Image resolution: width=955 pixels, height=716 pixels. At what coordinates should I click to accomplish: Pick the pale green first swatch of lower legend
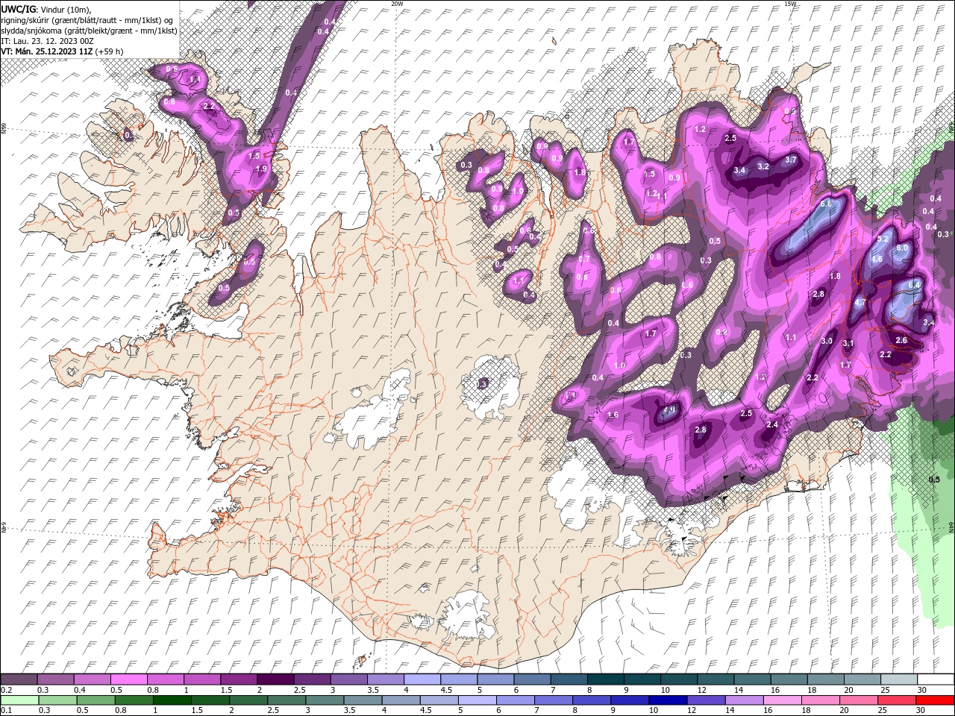tap(19, 700)
